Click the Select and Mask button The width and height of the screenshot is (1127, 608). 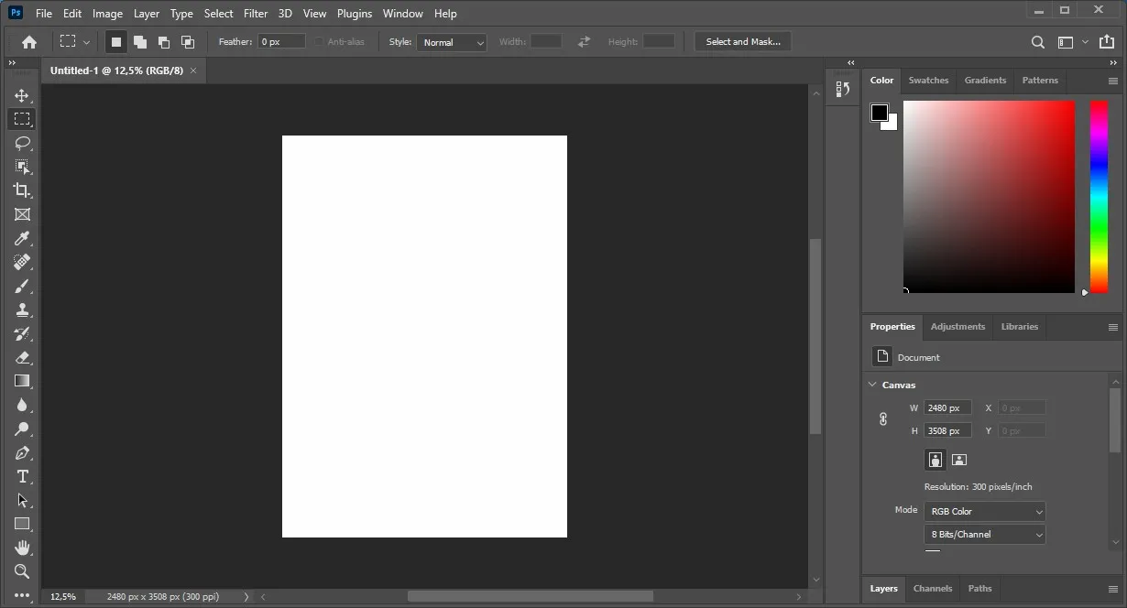coord(742,41)
